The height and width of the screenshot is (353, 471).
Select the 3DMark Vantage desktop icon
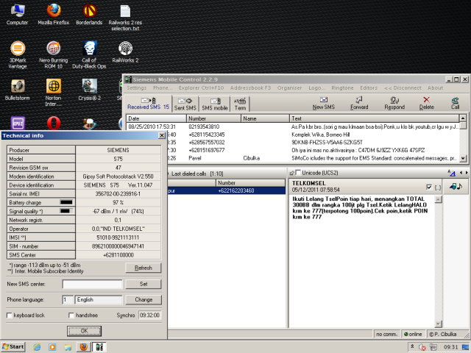pyautogui.click(x=18, y=54)
